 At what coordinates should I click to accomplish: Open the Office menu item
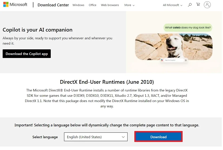(93, 5)
